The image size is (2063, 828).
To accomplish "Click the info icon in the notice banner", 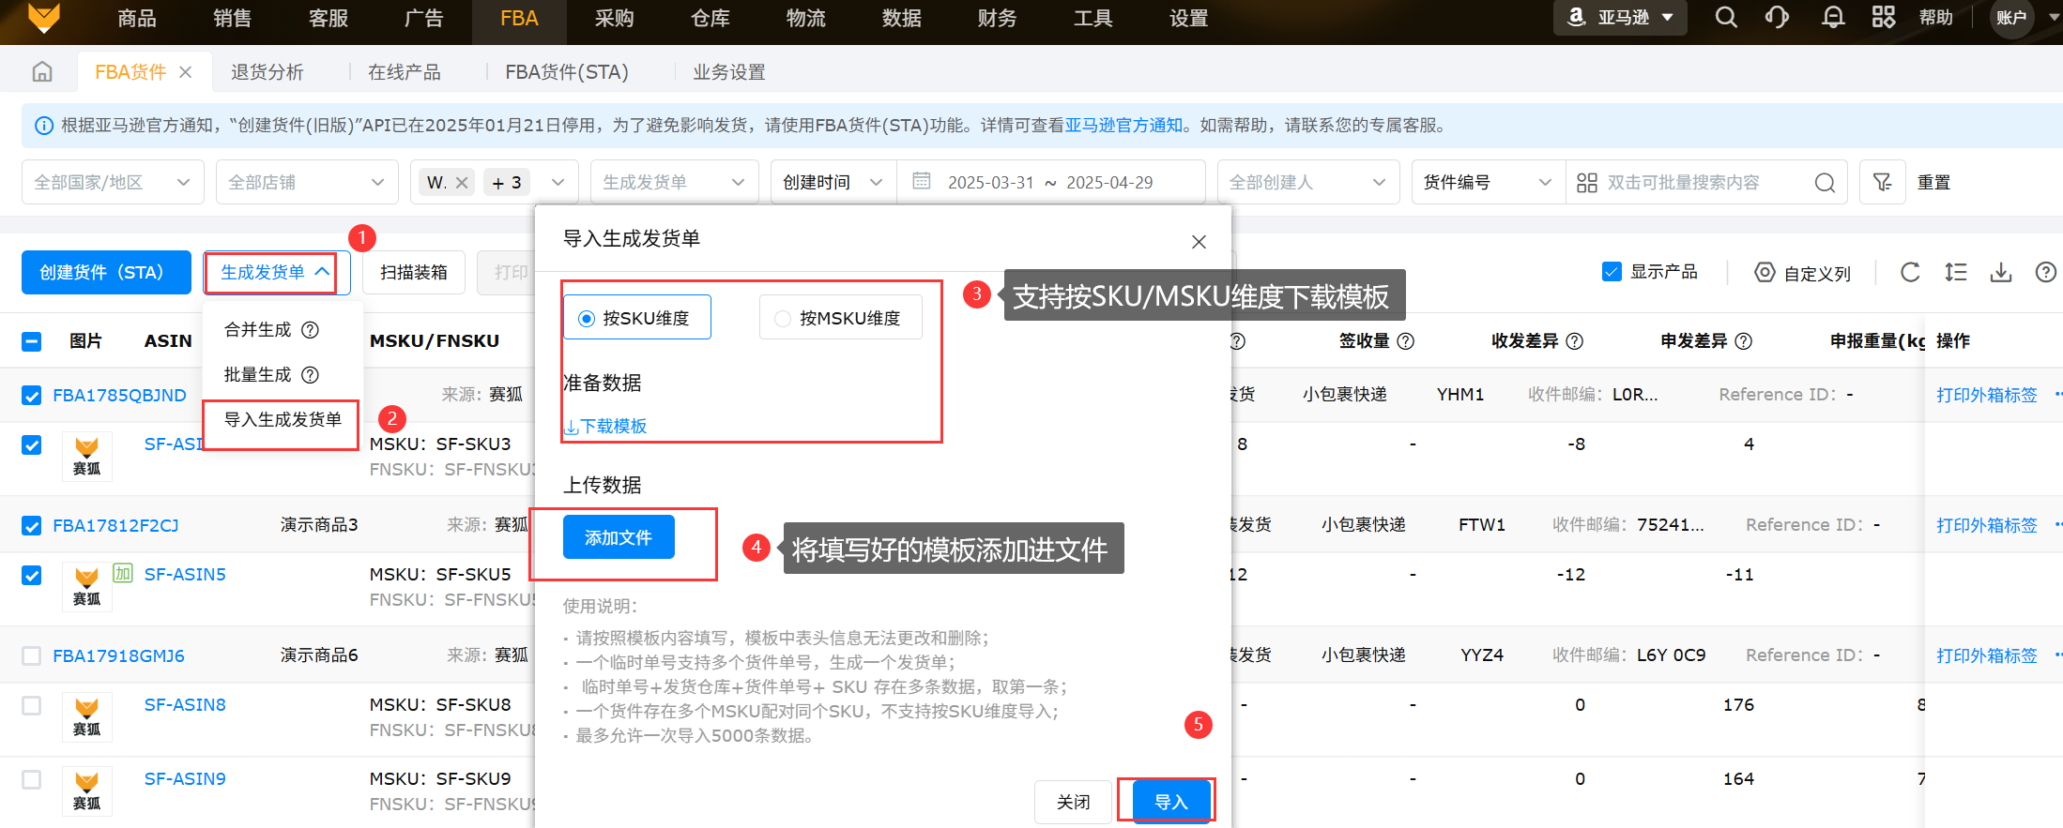I will 44,126.
